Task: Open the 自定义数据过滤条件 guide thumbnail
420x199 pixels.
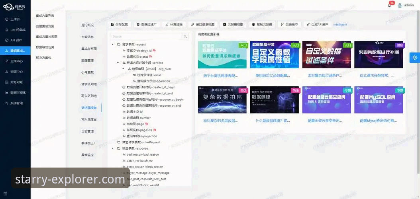Action: coord(326,55)
